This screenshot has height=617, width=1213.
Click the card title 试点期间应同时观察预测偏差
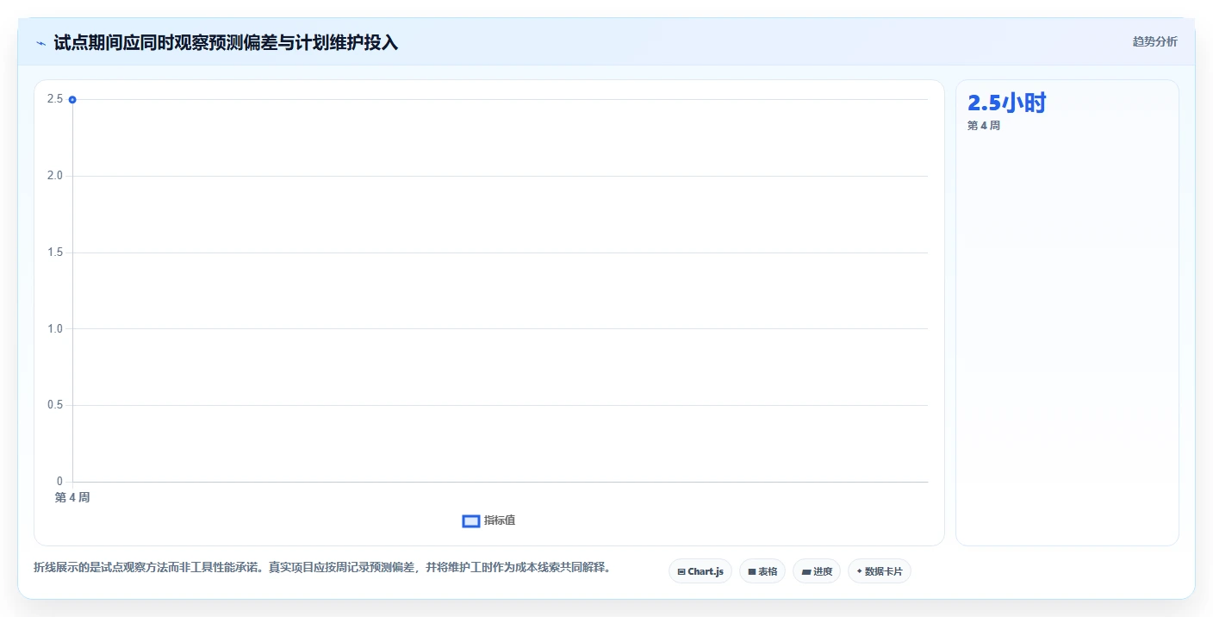pyautogui.click(x=226, y=42)
